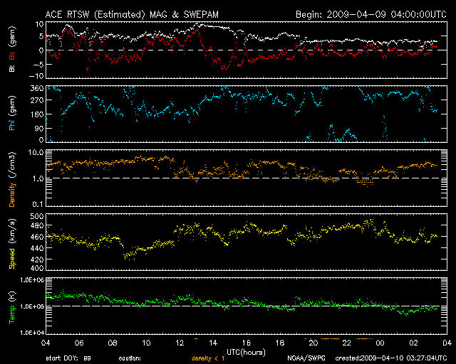Click the 'start DOY: 99' footer text
This screenshot has width=456, height=364.
[68, 358]
